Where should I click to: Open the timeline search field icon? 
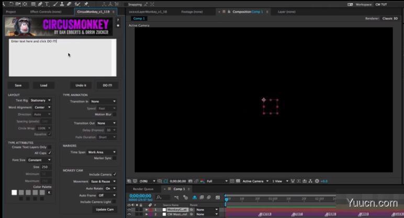point(159,198)
